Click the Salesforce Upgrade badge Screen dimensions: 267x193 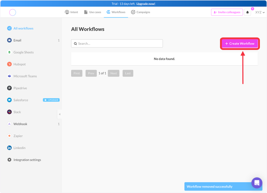click(x=51, y=100)
